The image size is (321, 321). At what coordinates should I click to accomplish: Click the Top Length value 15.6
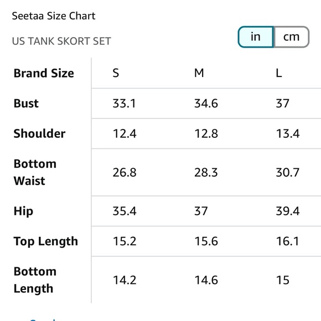[206, 241]
